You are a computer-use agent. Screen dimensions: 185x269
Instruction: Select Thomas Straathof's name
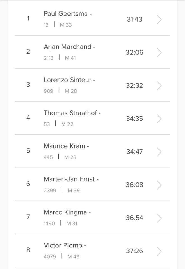71,113
